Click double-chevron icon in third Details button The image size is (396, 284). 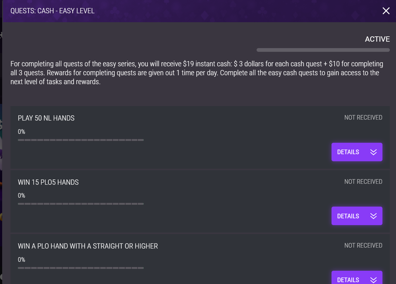373,280
